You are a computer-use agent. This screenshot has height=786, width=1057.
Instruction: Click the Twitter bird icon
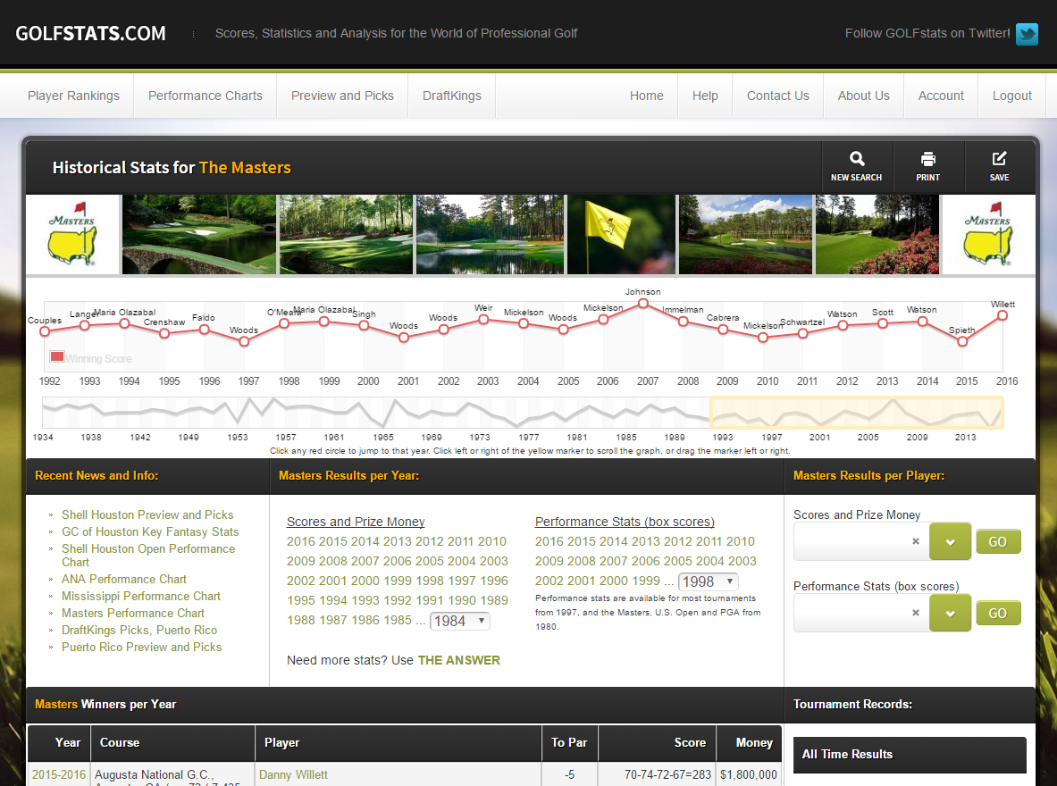pos(1027,34)
